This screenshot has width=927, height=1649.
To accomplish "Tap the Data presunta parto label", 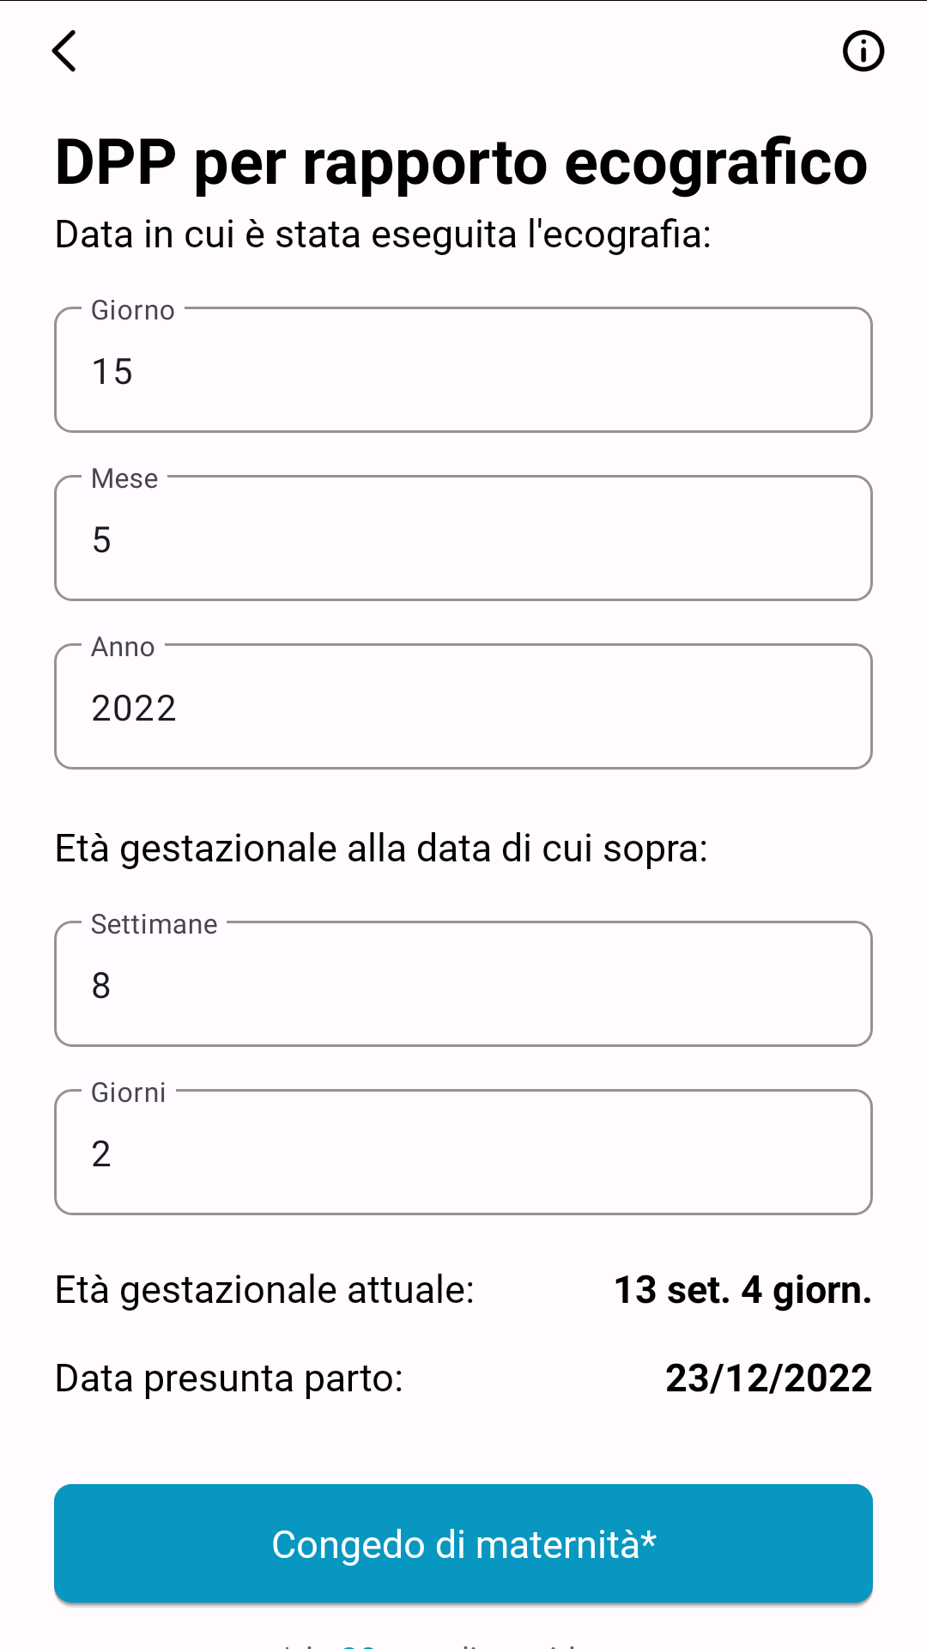I will tap(229, 1378).
